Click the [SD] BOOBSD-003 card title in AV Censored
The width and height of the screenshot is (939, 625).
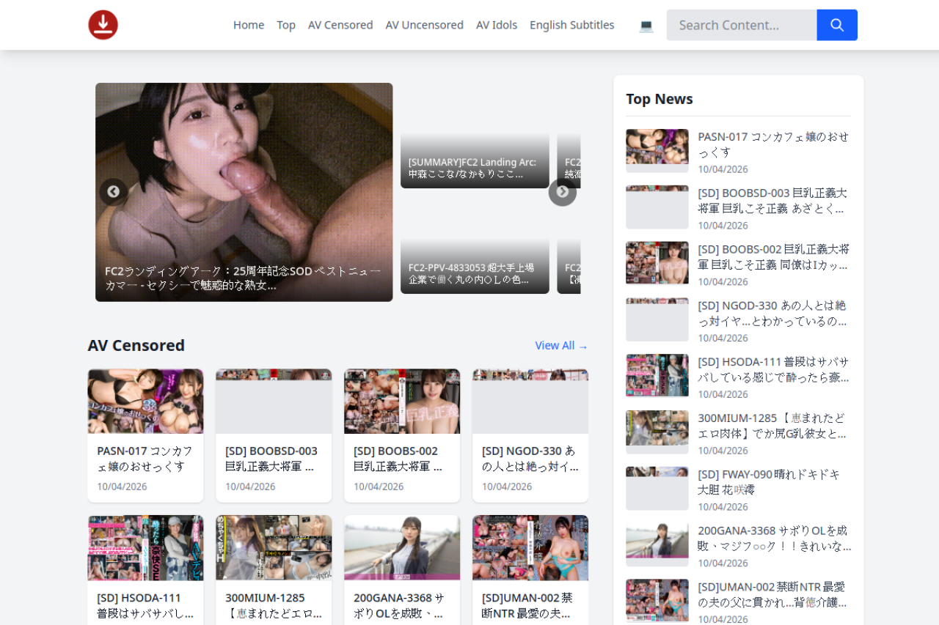tap(273, 459)
